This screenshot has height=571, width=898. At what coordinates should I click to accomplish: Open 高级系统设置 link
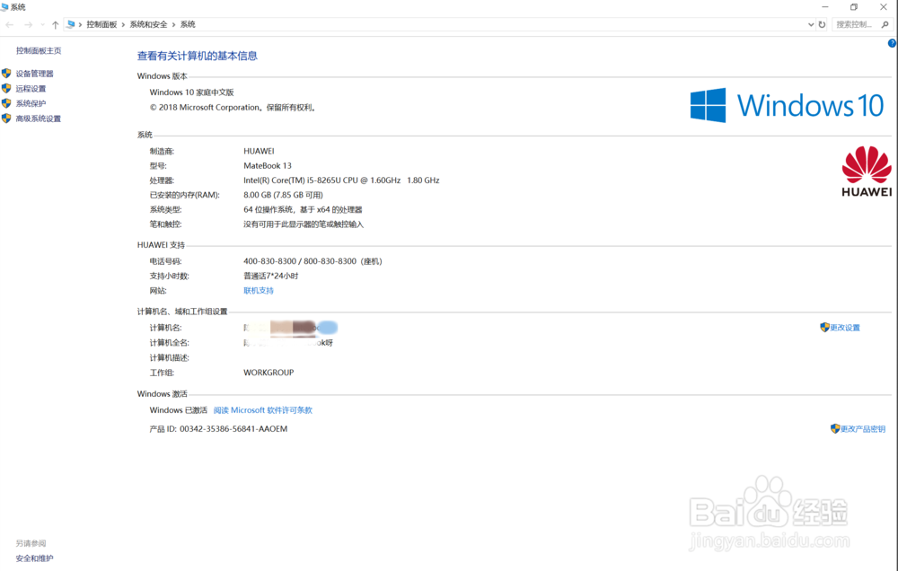click(39, 119)
